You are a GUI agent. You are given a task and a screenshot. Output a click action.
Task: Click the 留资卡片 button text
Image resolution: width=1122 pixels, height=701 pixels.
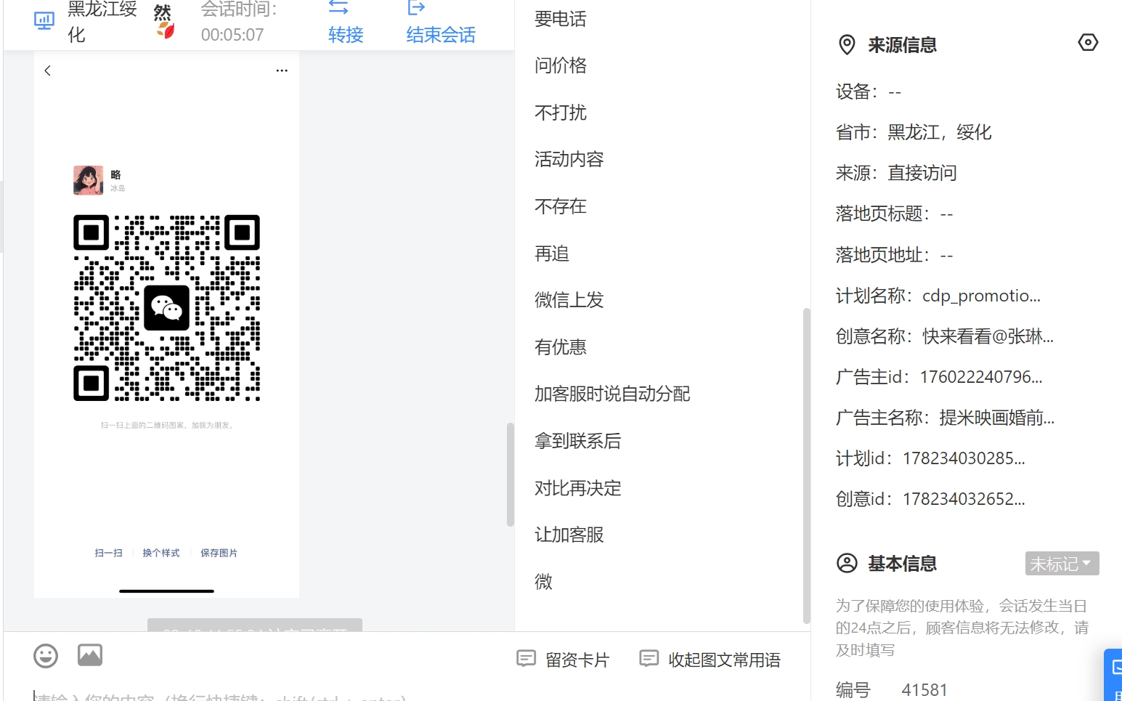[x=577, y=660]
